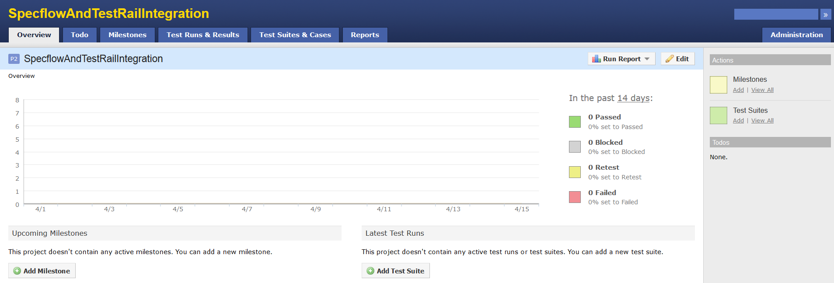Open the Test Suites & Cases tab

coord(295,35)
